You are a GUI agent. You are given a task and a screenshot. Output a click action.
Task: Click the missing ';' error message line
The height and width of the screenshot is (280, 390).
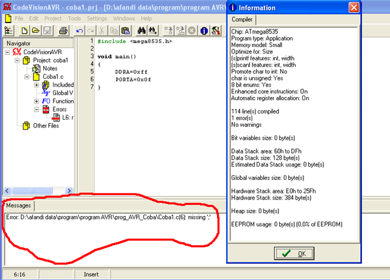click(x=108, y=217)
